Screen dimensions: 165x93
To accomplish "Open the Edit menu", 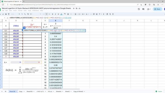I will (x=6, y=11).
